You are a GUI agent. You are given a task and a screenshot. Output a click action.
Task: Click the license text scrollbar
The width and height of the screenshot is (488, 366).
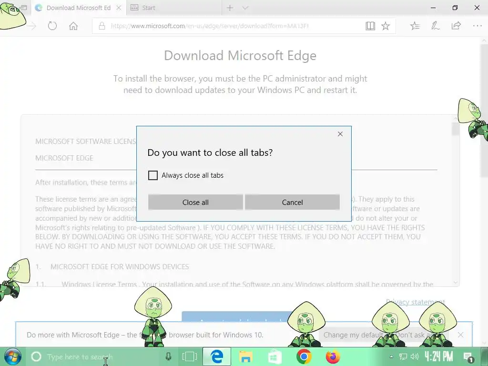tap(456, 129)
